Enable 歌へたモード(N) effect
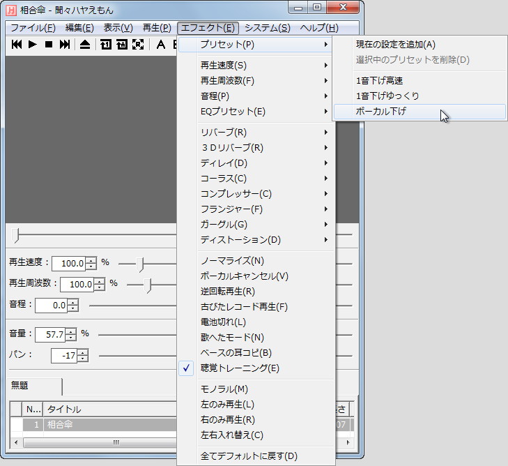The image size is (508, 466). 256,337
